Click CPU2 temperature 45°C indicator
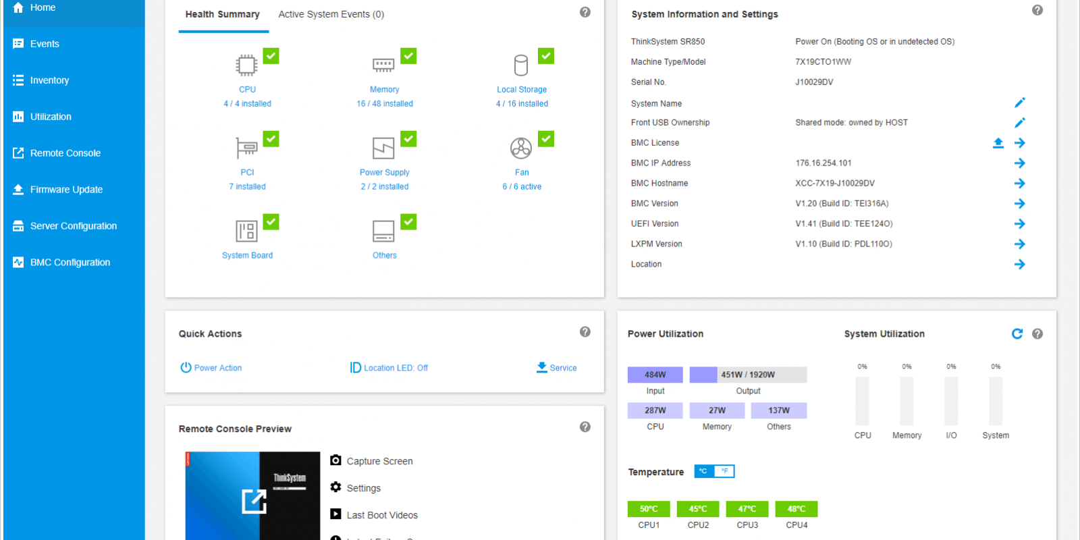 (x=698, y=509)
